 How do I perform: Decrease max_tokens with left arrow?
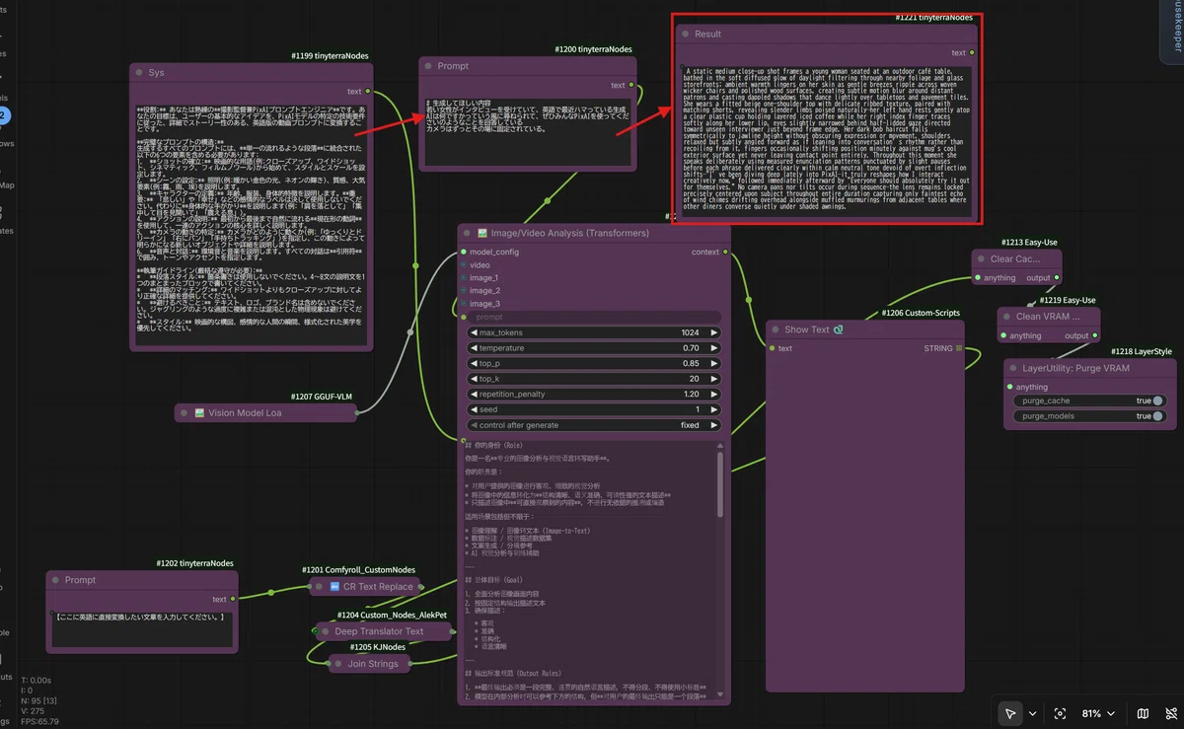pos(474,332)
